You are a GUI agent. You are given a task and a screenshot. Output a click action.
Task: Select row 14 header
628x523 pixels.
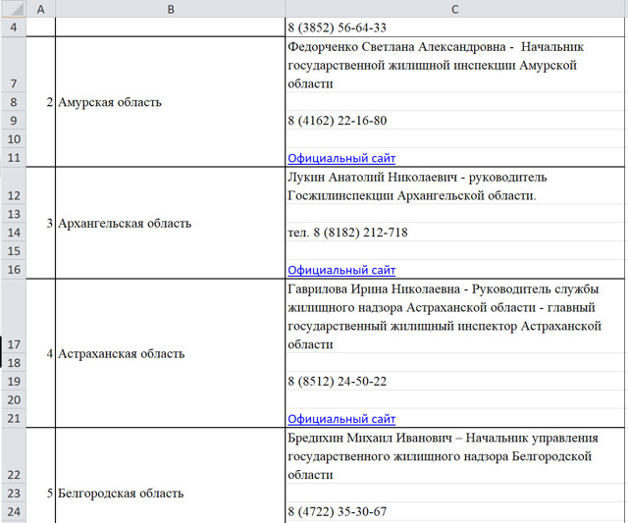(14, 232)
